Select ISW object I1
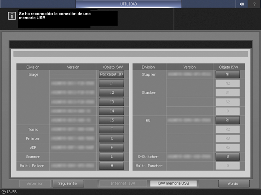Screen dimensions: 261x195 point(112,83)
